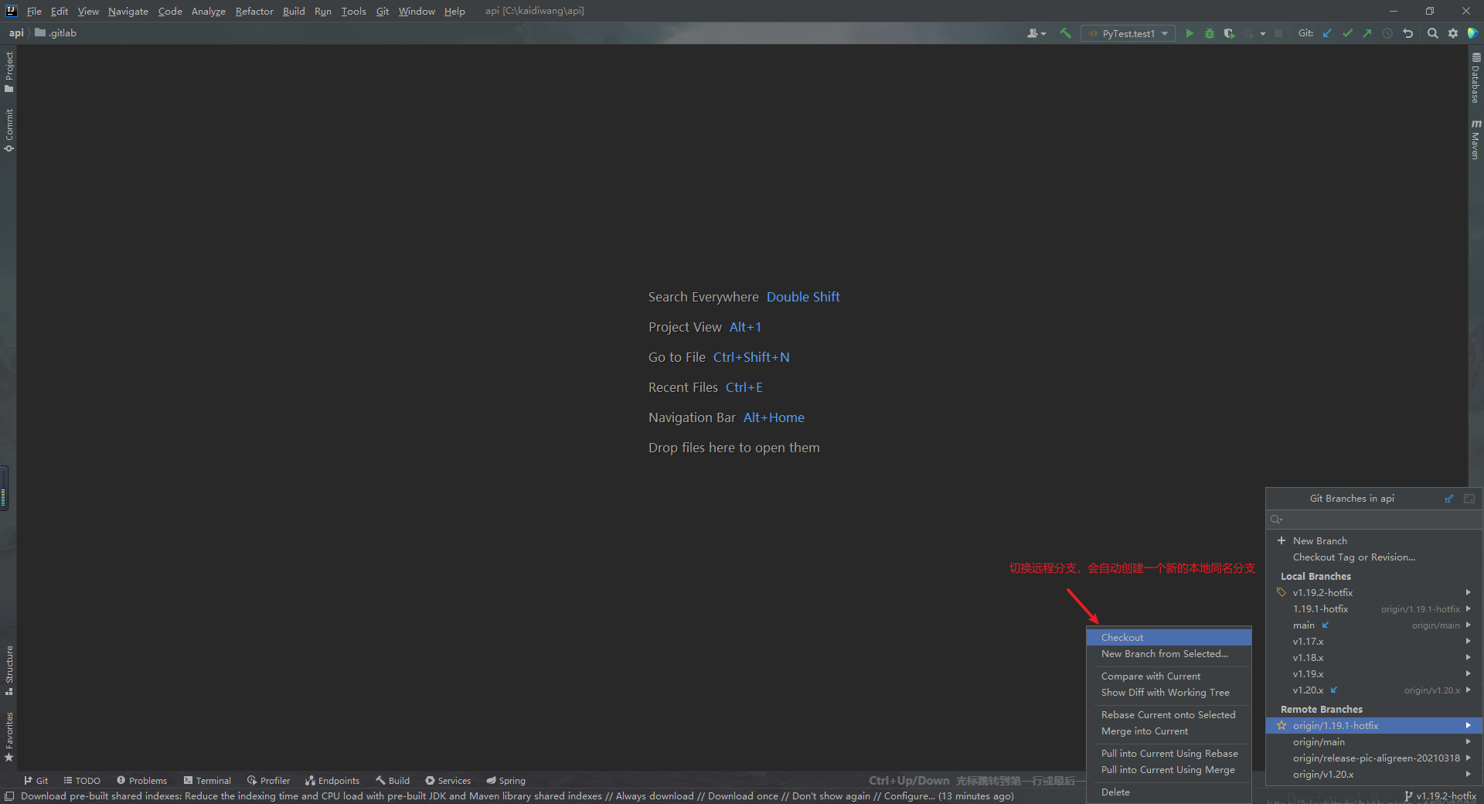The height and width of the screenshot is (804, 1484).
Task: Choose Delete from the branch menu
Action: 1169,792
